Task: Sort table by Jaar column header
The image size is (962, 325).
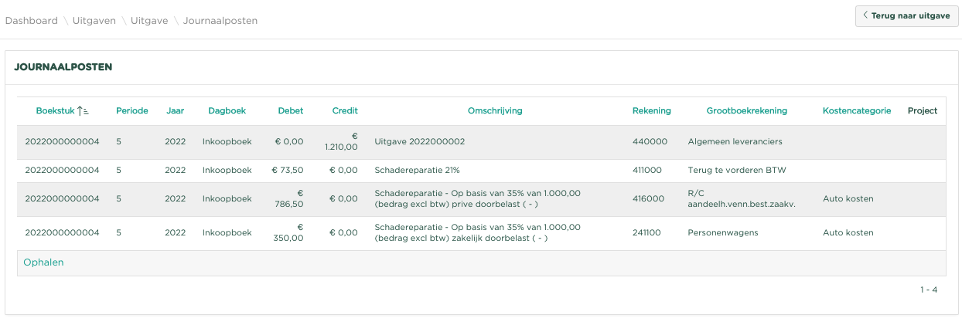Action: (x=175, y=111)
